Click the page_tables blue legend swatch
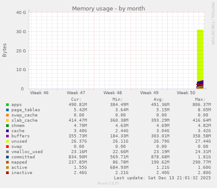This screenshot has width=217, height=188. coord(7,110)
